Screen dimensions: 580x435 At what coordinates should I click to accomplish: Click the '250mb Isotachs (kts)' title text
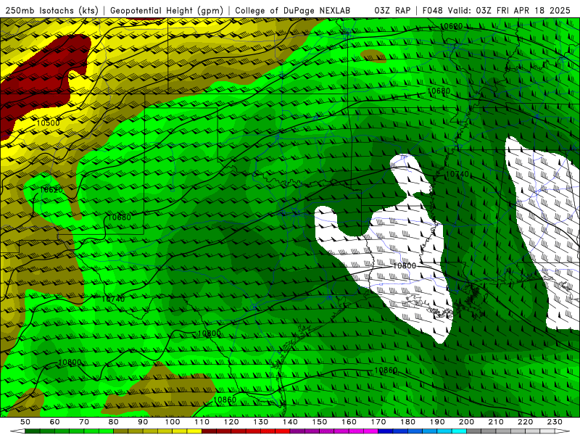pyautogui.click(x=52, y=11)
